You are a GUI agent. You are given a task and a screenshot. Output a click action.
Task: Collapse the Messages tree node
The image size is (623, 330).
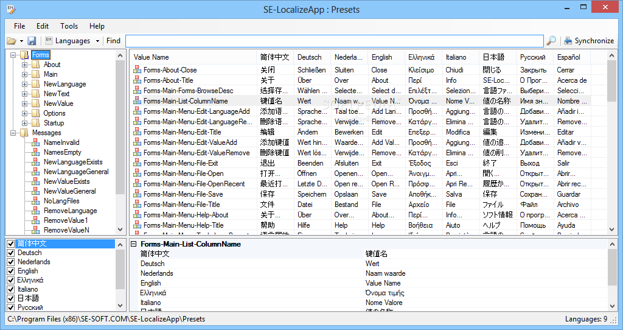pyautogui.click(x=13, y=133)
